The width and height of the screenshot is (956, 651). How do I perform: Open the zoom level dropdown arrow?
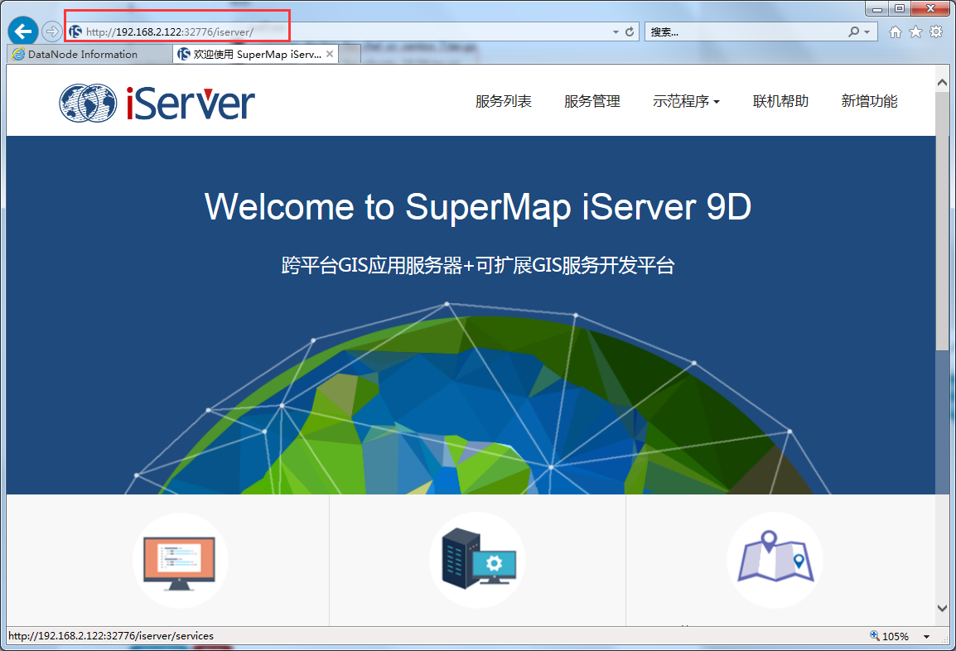[927, 636]
